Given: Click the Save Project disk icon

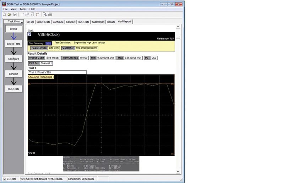Looking at the screenshot, I should pyautogui.click(x=15, y=15).
